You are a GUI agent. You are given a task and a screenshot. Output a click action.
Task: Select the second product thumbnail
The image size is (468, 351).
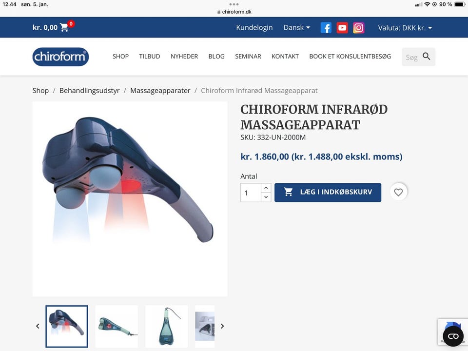pyautogui.click(x=117, y=326)
